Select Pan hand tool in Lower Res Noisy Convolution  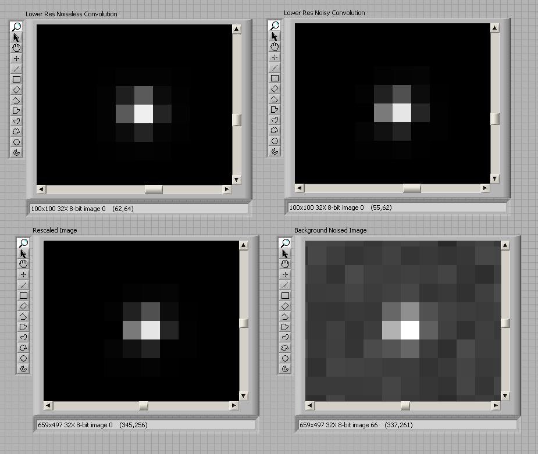[x=275, y=47]
